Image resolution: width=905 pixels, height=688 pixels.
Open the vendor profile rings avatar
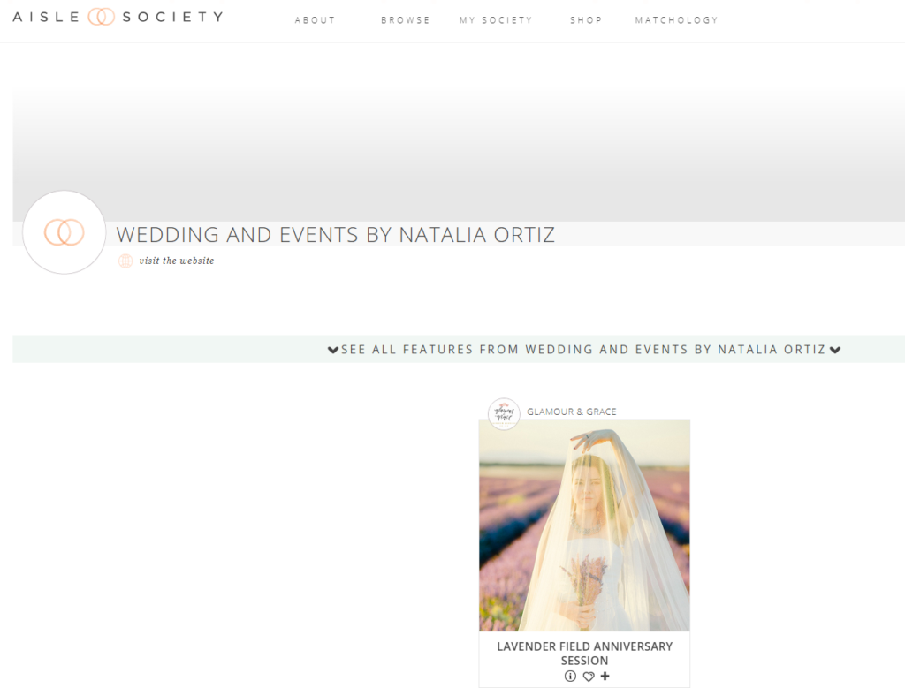[x=64, y=232]
